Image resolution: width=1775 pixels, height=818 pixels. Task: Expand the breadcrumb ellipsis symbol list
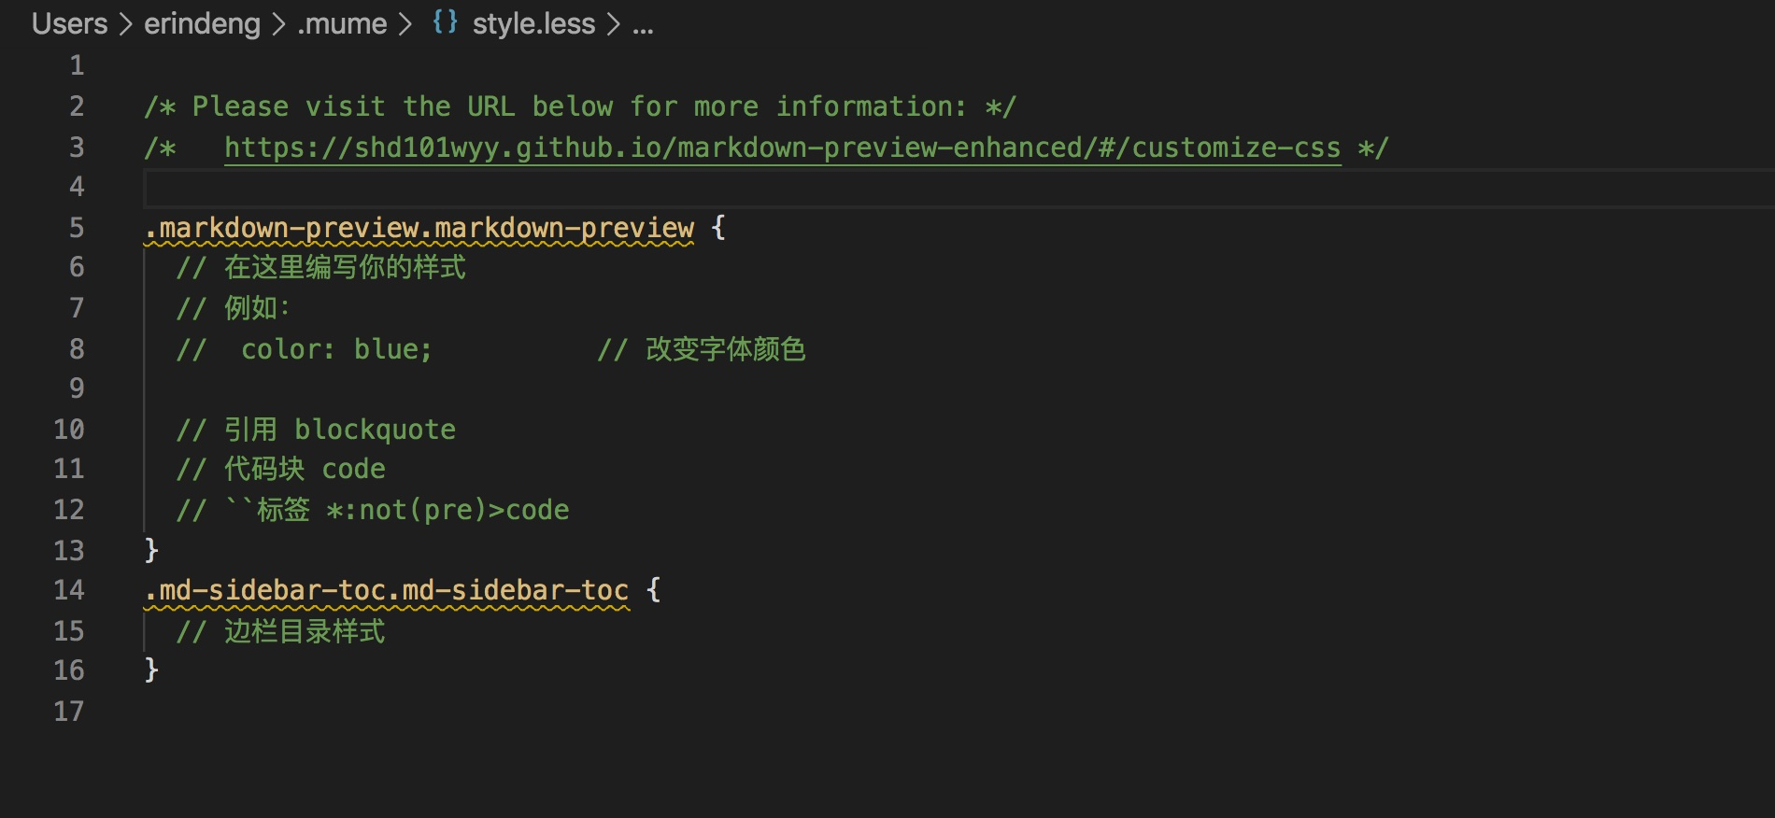click(x=643, y=28)
